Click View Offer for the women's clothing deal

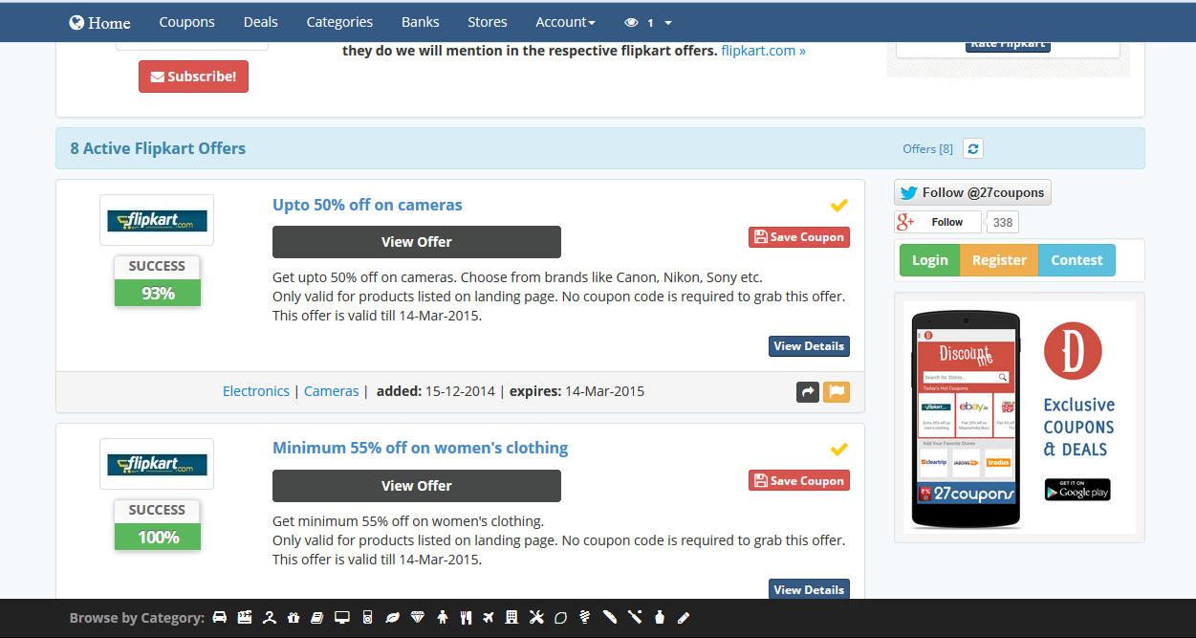click(x=417, y=486)
